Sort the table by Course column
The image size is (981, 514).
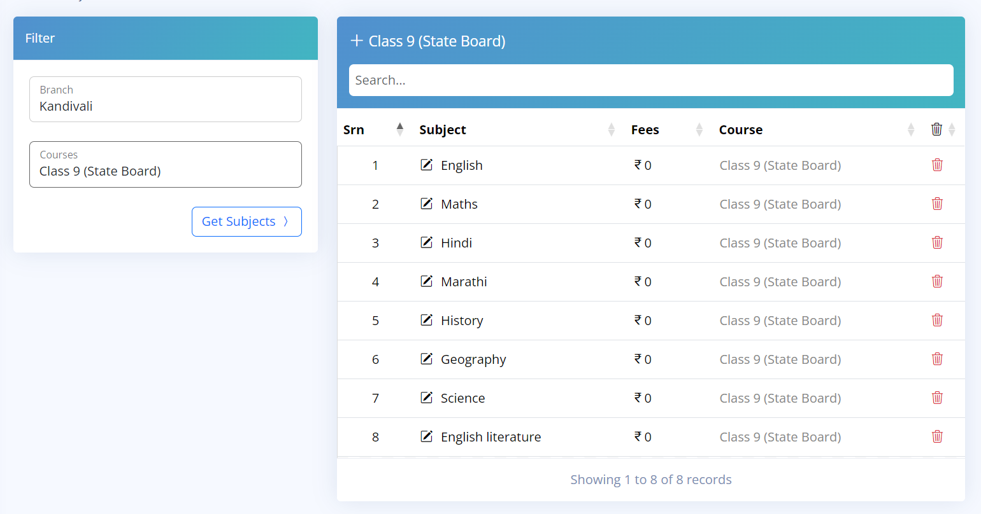(x=911, y=129)
